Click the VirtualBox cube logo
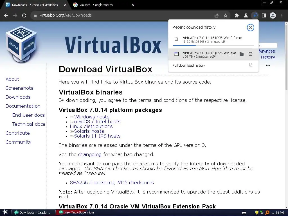The image size is (288, 216). pyautogui.click(x=21, y=44)
